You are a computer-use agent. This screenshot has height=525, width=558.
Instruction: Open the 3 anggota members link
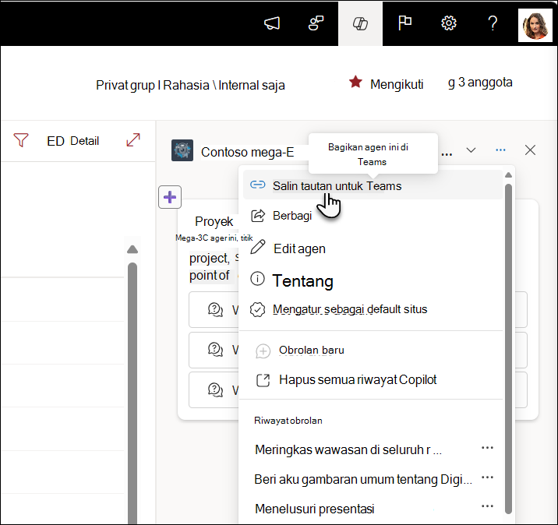(480, 83)
